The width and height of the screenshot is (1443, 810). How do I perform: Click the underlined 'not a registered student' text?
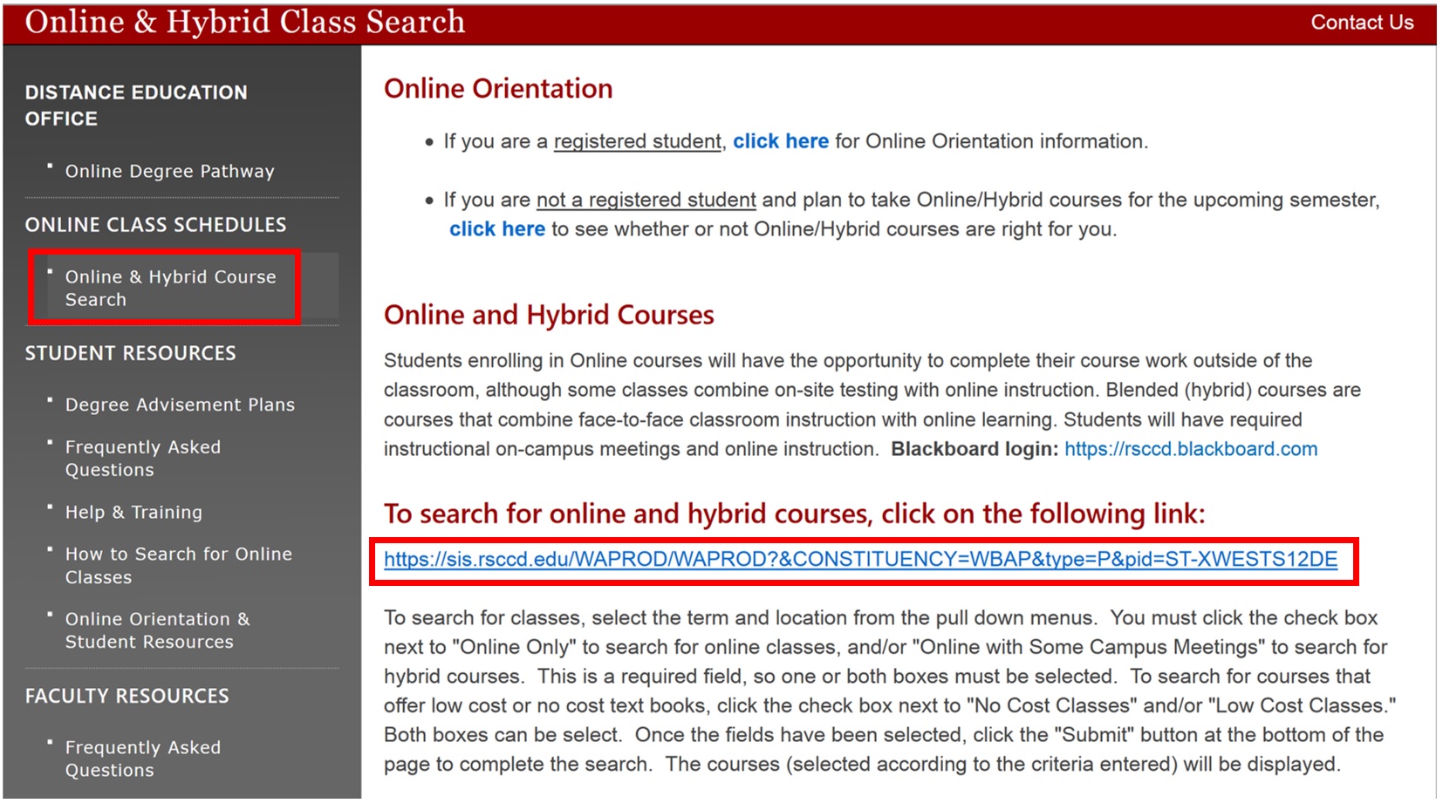coord(646,200)
